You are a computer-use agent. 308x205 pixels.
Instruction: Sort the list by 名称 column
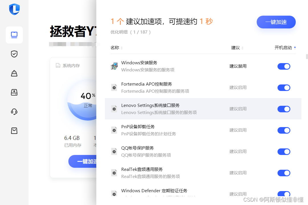coord(116,47)
